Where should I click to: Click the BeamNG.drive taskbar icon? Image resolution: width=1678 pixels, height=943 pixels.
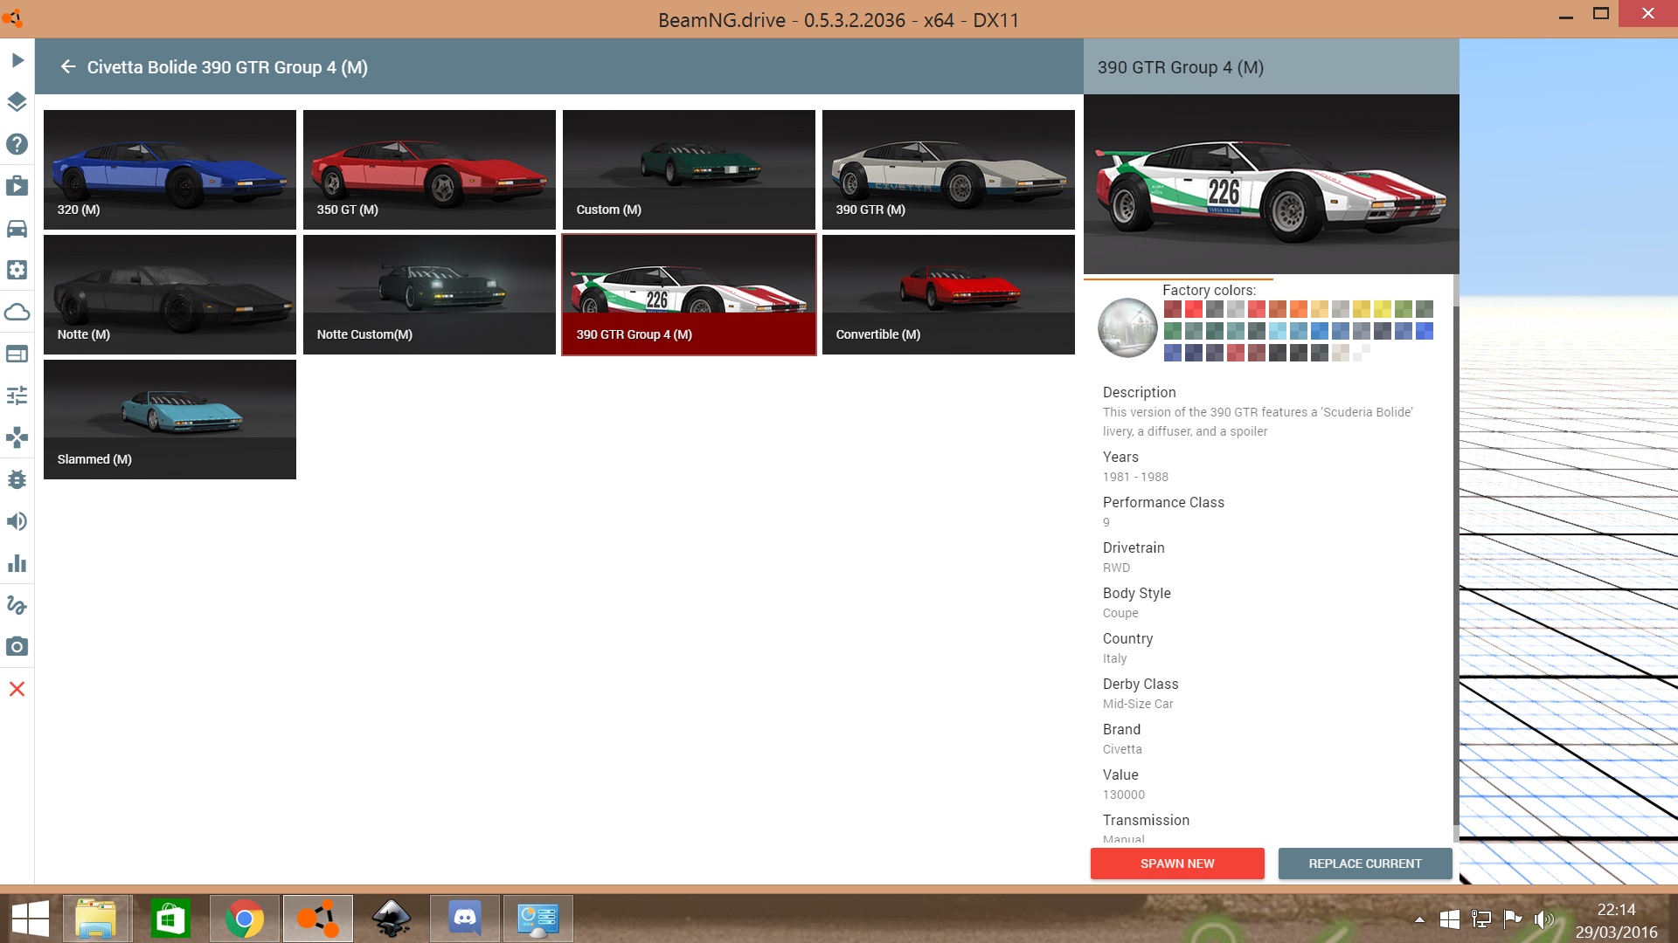tap(317, 919)
